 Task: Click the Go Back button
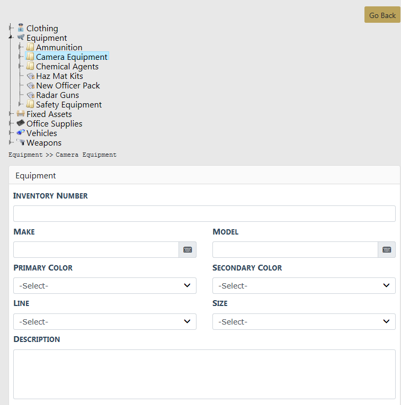[382, 15]
